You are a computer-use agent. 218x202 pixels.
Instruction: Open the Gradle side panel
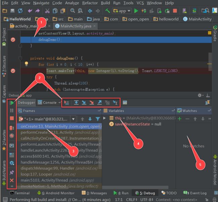click(215, 34)
